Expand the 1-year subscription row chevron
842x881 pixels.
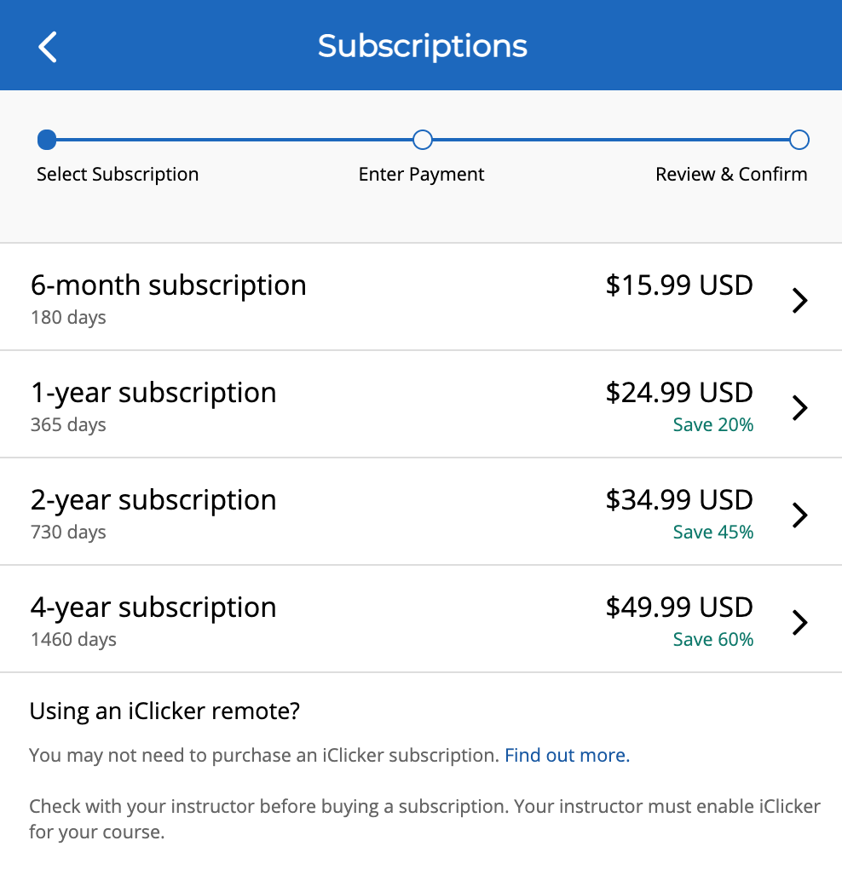[x=799, y=407]
